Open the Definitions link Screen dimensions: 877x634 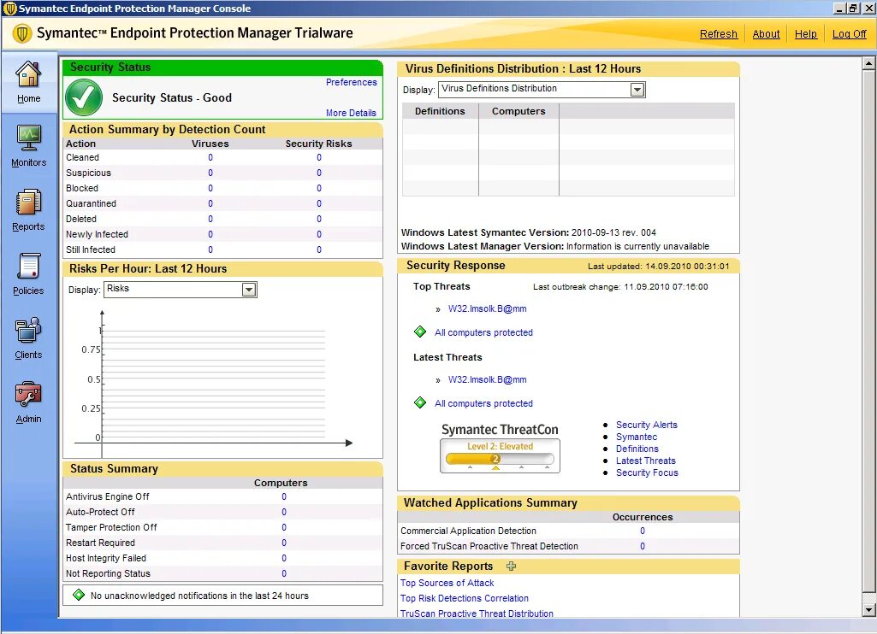click(637, 449)
